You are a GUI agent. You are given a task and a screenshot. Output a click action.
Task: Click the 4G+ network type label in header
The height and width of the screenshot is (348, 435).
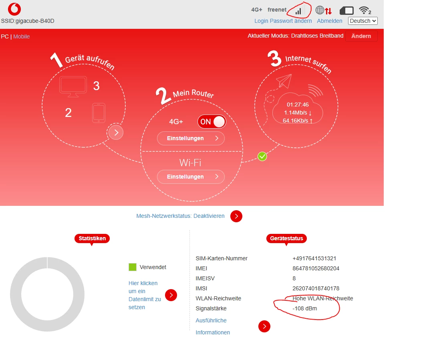tap(257, 10)
